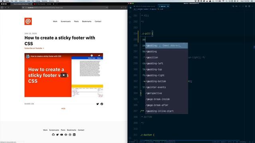The height and width of the screenshot is (143, 255).
Task: Click the #css tag link
Action: (63, 108)
